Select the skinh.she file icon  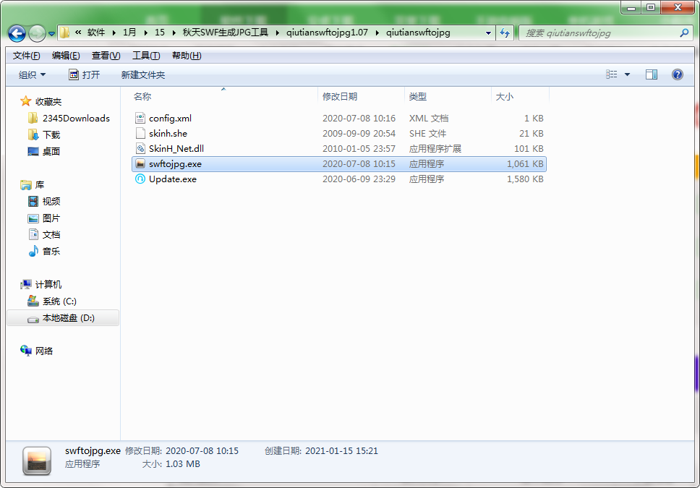point(140,133)
